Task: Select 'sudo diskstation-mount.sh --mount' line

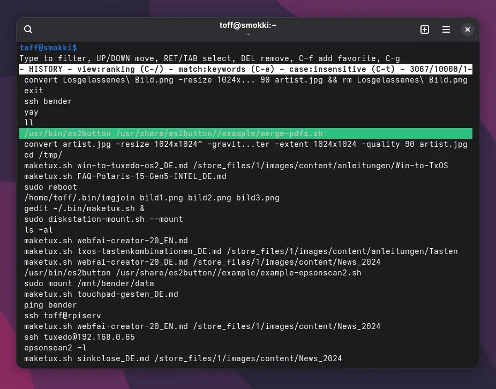Action: click(x=103, y=219)
